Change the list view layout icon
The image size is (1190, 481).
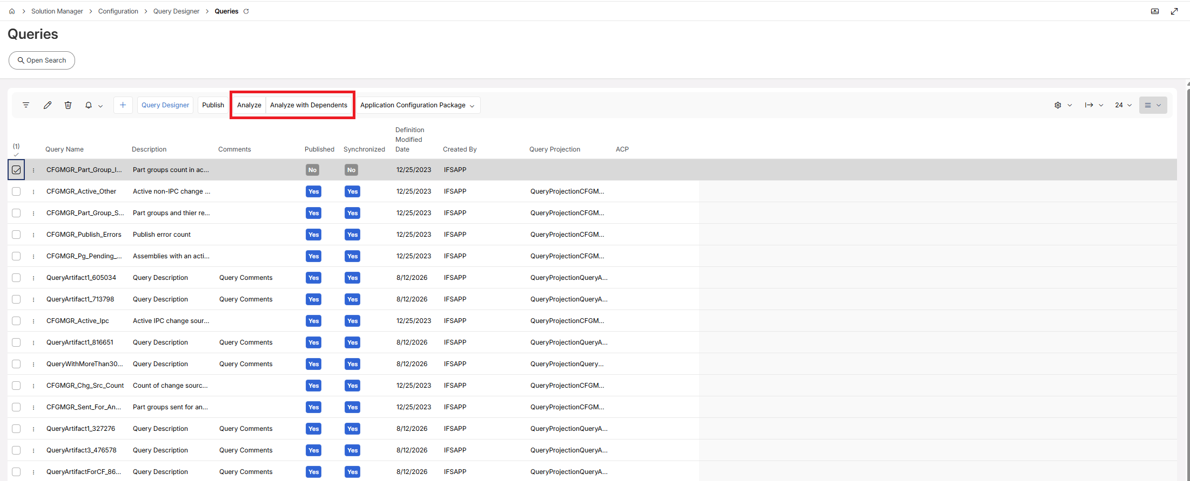click(1153, 105)
